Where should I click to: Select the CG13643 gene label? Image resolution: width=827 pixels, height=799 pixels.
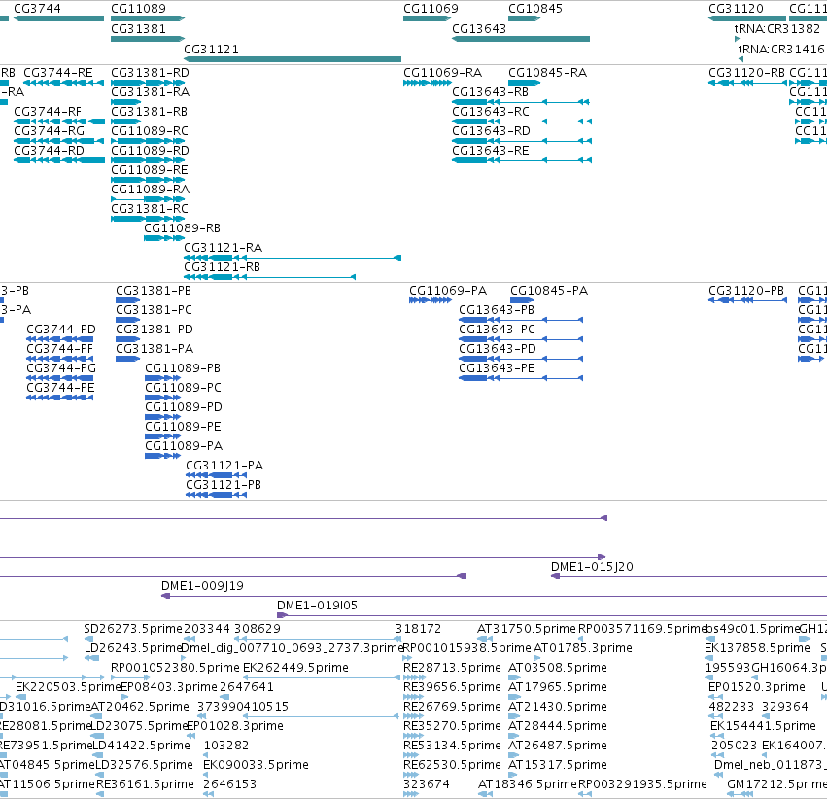[x=479, y=28]
